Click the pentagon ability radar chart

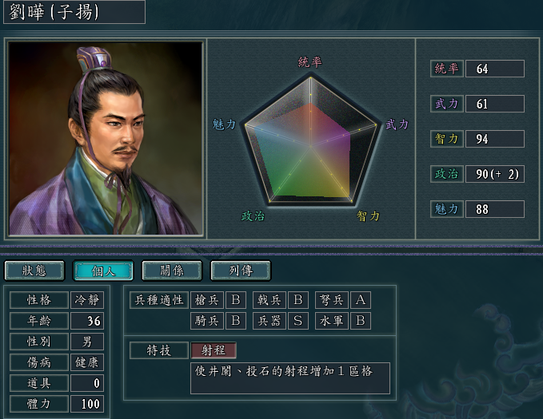[x=310, y=140]
